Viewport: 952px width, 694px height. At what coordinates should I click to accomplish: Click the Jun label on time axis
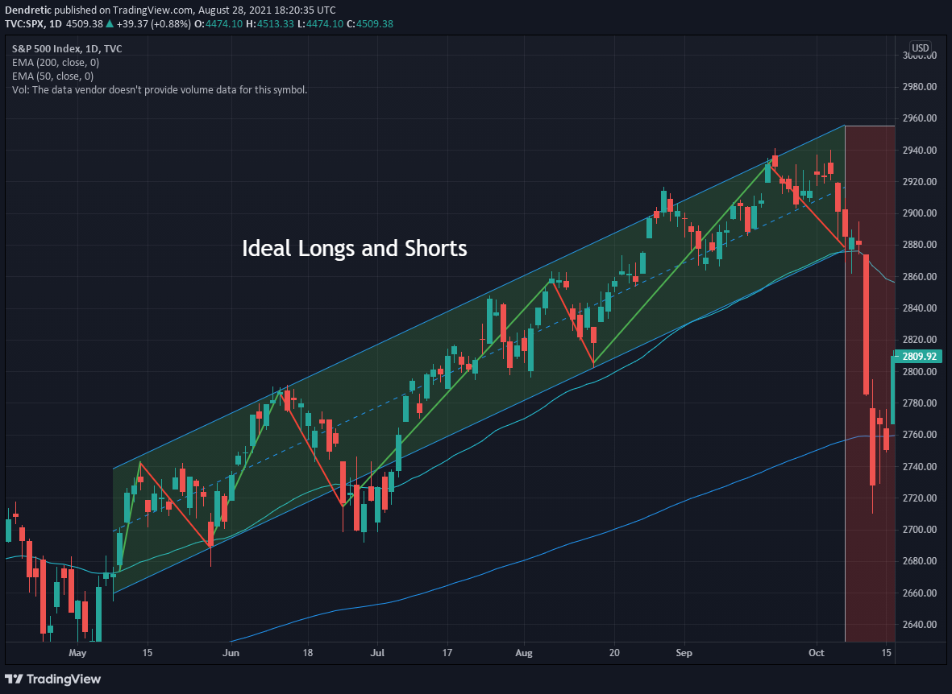[x=231, y=654]
